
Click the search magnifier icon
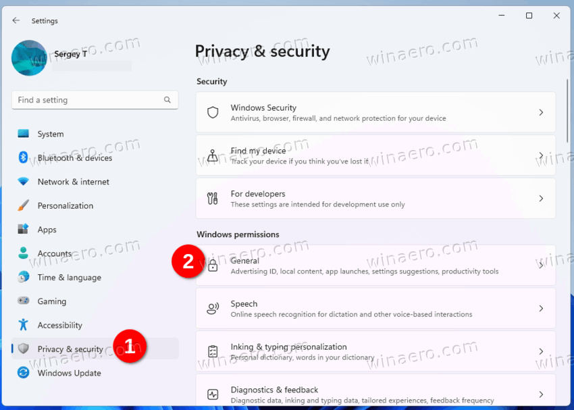[167, 99]
